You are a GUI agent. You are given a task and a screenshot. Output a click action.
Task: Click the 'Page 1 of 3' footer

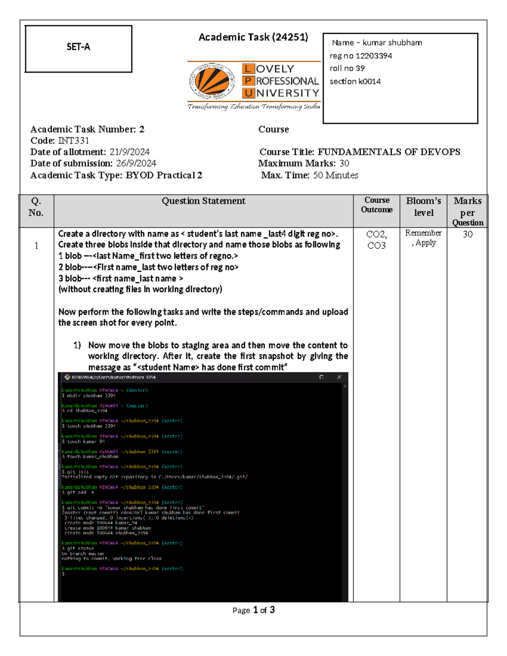click(253, 610)
